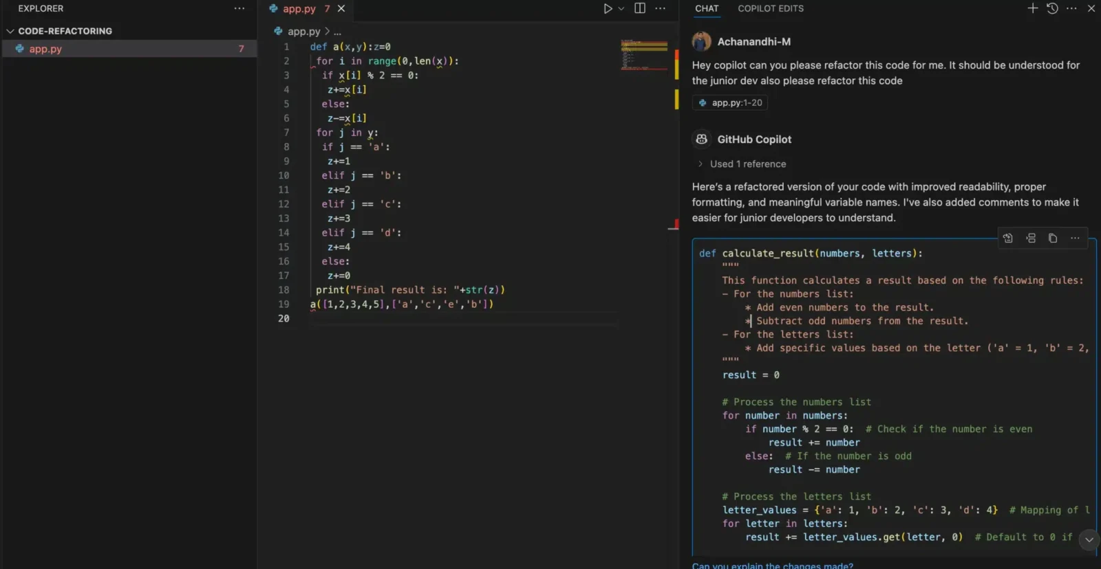Switch to app.py editor tab
1101x569 pixels.
coord(299,8)
